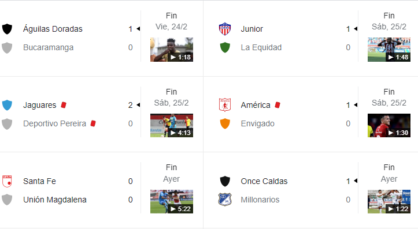Click the red card icon next to Jaguares

64,105
